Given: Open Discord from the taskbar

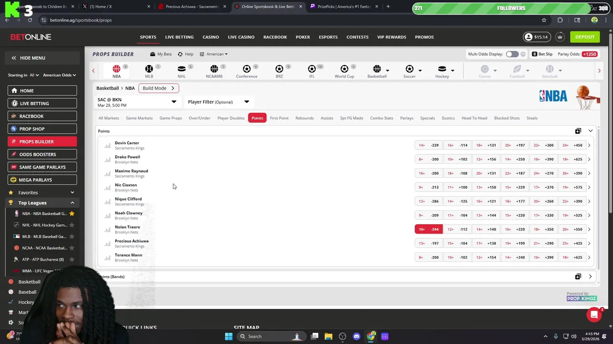Looking at the screenshot, I should pos(356,336).
